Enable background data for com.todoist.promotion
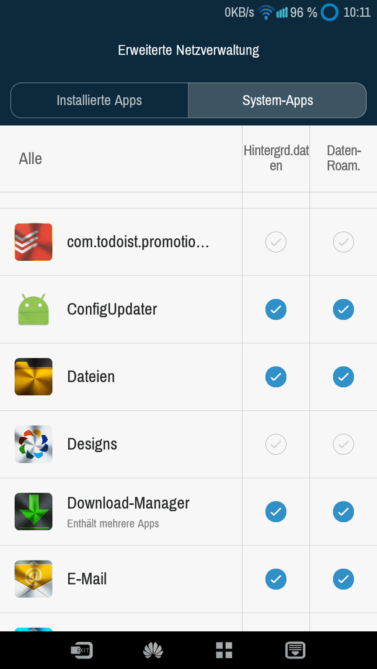This screenshot has height=669, width=377. (x=276, y=242)
